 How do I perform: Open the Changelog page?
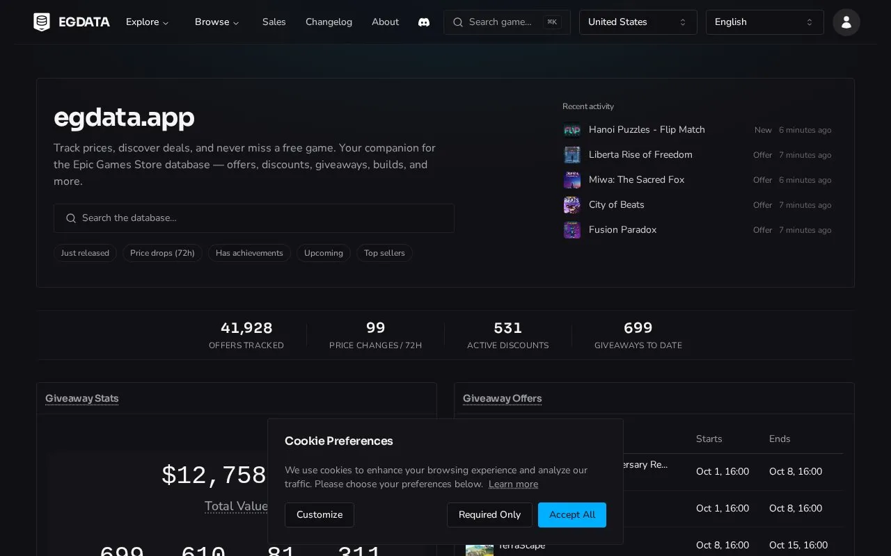[x=329, y=22]
